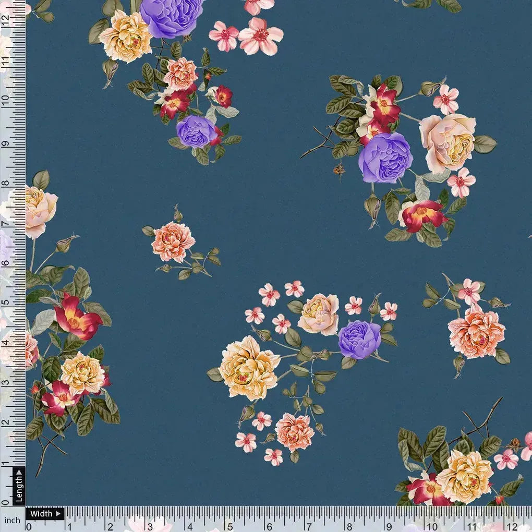Viewport: 532px width, 532px height.
Task: Select the large yellow rose in the center bouquet
Action: pos(249,368)
